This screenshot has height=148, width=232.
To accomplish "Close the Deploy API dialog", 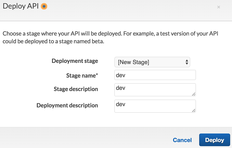I will (x=219, y=7).
